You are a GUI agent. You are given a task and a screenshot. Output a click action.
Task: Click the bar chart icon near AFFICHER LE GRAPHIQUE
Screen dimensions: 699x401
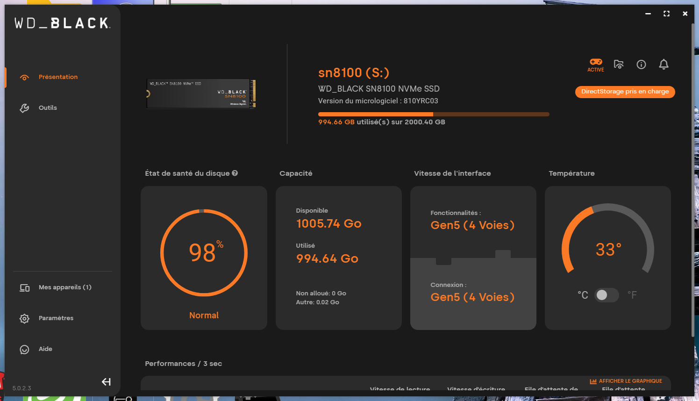point(594,381)
